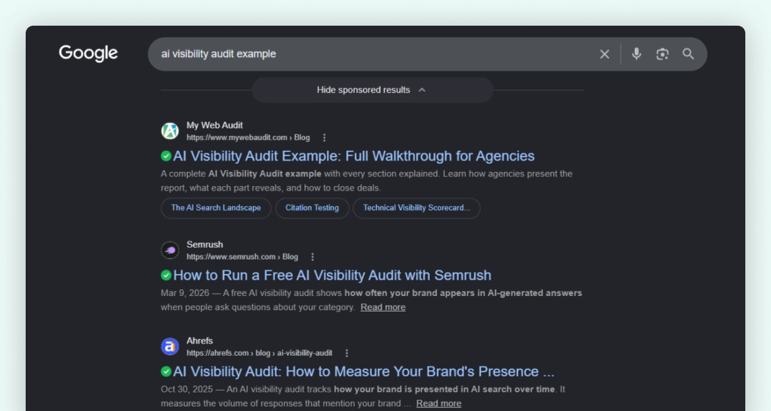The width and height of the screenshot is (771, 411).
Task: Collapse the Hide sponsored results toggle
Action: 372,90
